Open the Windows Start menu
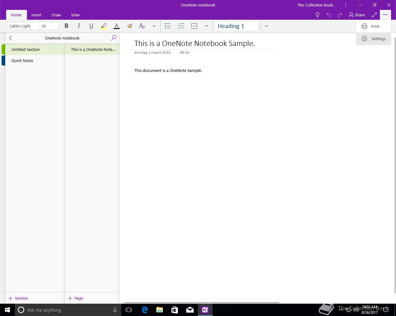The image size is (396, 316). click(x=7, y=310)
